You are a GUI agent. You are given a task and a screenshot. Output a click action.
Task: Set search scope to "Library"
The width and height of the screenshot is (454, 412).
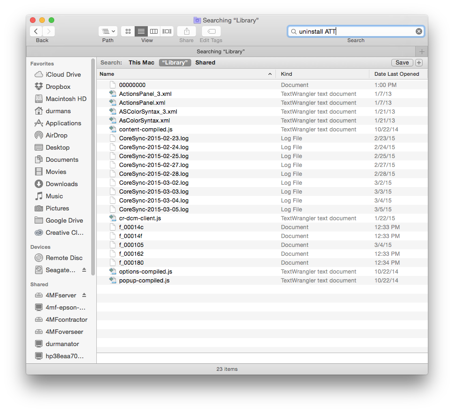(175, 63)
